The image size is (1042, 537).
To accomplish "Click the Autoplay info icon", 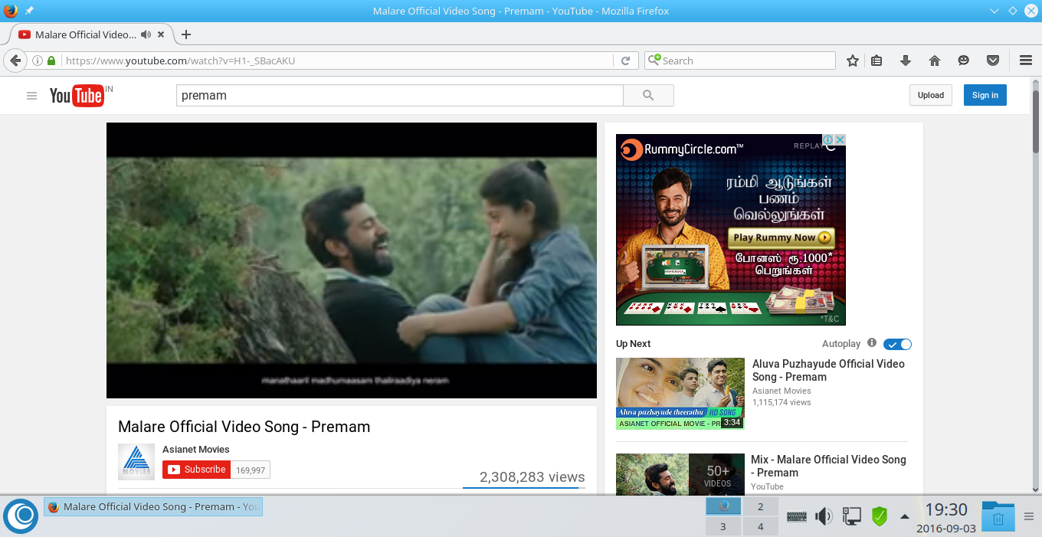I will [x=872, y=343].
